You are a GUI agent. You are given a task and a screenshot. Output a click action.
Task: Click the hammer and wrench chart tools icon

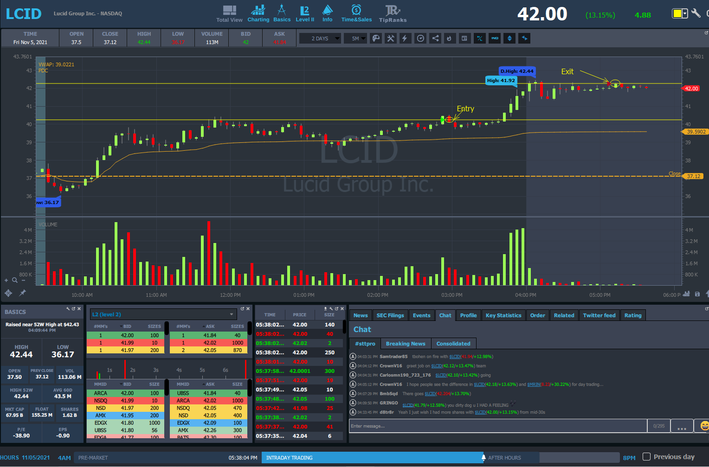(391, 38)
